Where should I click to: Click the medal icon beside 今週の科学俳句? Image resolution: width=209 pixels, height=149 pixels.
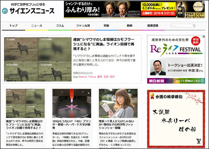point(152,96)
